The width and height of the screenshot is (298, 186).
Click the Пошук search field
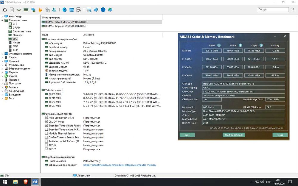pos(273,10)
